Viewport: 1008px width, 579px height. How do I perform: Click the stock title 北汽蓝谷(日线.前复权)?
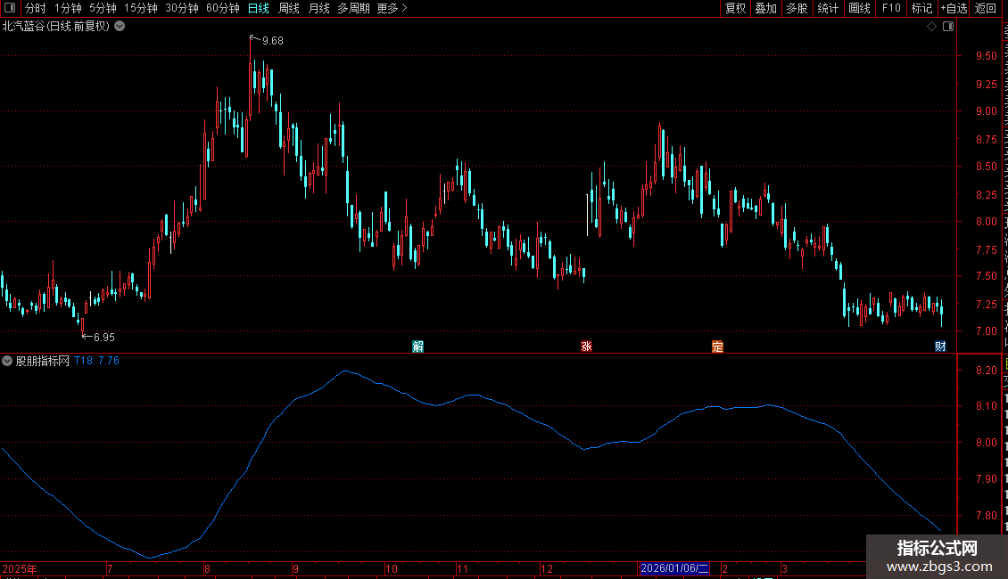(x=56, y=27)
